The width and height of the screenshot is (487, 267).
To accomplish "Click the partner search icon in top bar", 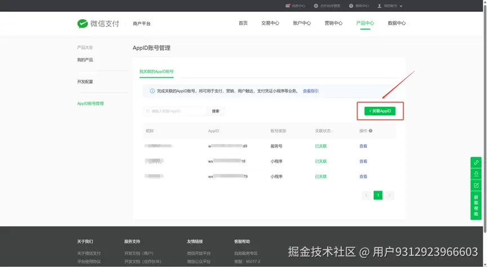I will pos(316,6).
